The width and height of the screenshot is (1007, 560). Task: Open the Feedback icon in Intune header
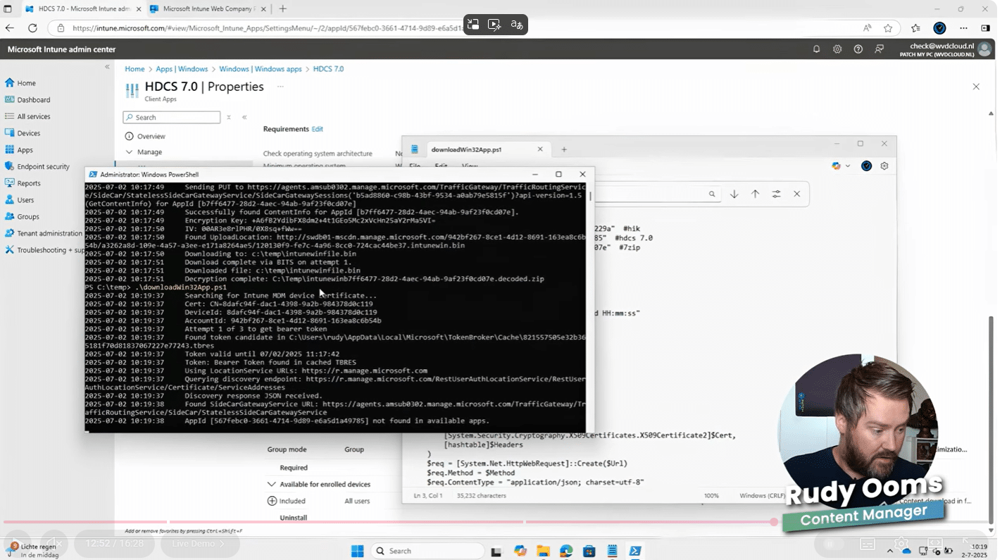879,49
